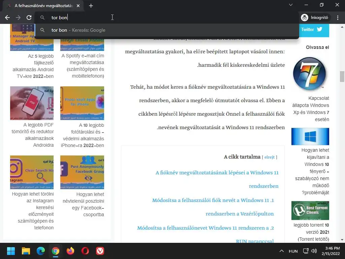Open the blue Windows logo thumbnail
Image resolution: width=345 pixels, height=259 pixels.
tap(310, 137)
